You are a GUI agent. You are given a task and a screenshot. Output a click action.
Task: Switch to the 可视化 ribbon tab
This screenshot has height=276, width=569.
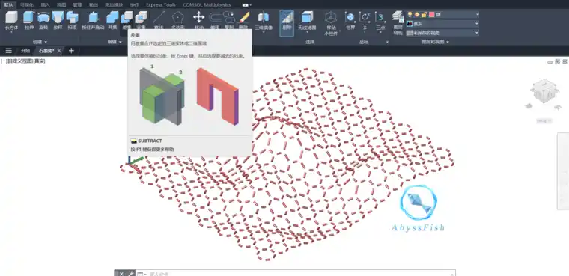point(26,5)
